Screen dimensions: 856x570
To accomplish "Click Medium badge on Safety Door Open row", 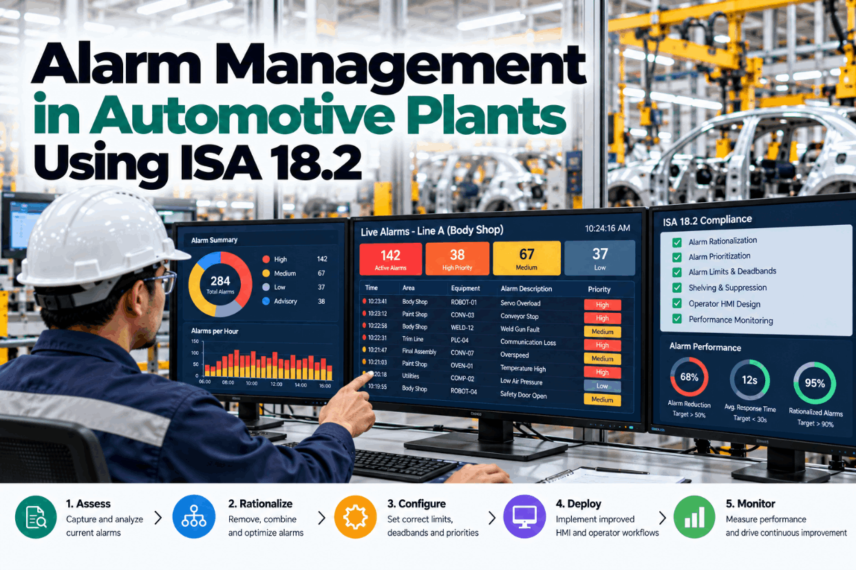I will (603, 399).
